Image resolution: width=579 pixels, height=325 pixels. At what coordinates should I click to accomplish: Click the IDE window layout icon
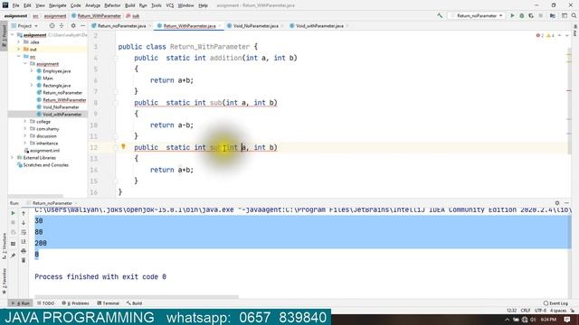point(565,16)
